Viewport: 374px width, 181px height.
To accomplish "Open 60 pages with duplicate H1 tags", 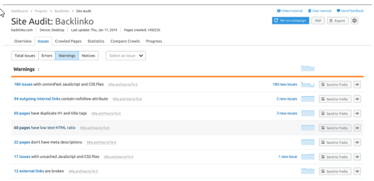I will click(22, 113).
